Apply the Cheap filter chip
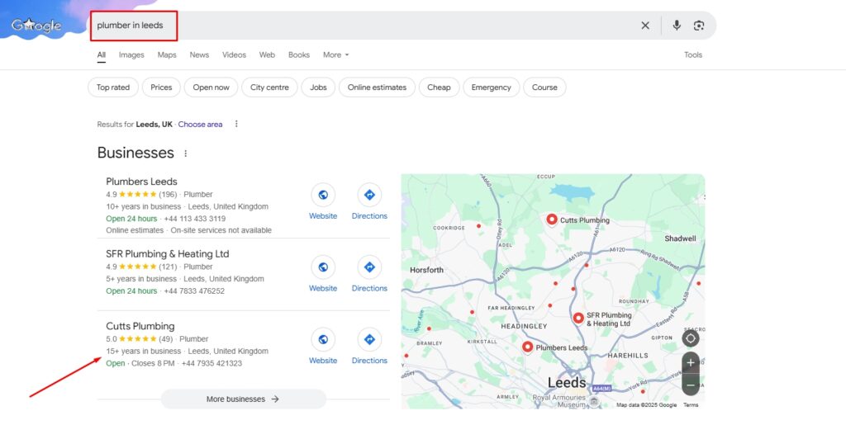This screenshot has height=425, width=846. point(439,87)
